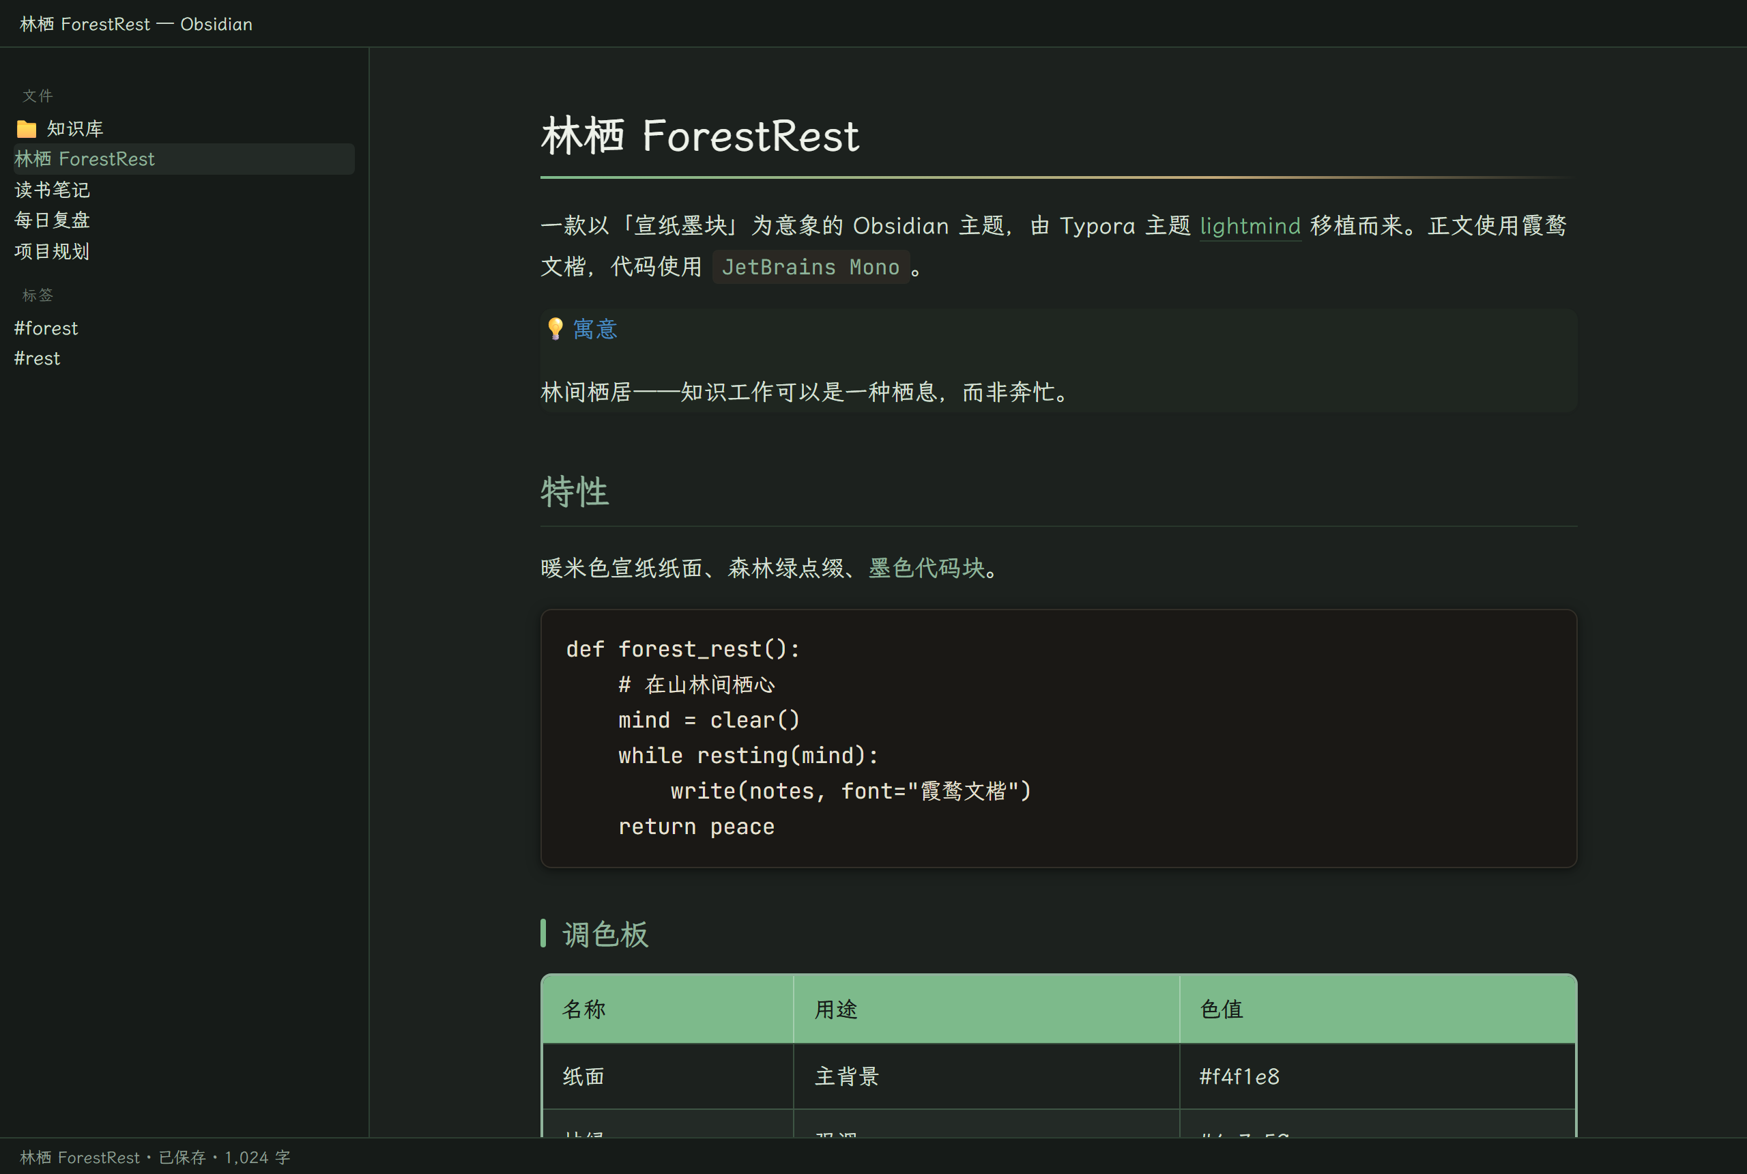Filter by #forest tag
Viewport: 1747px width, 1174px height.
click(x=46, y=328)
